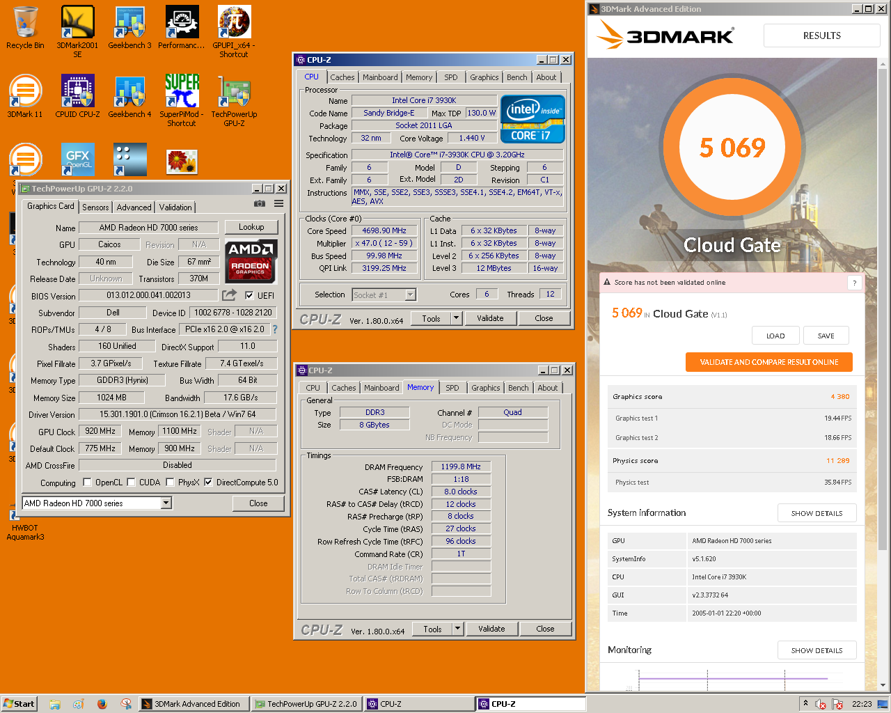Open Graphics tab in upper CPU-Z window

[x=484, y=77]
